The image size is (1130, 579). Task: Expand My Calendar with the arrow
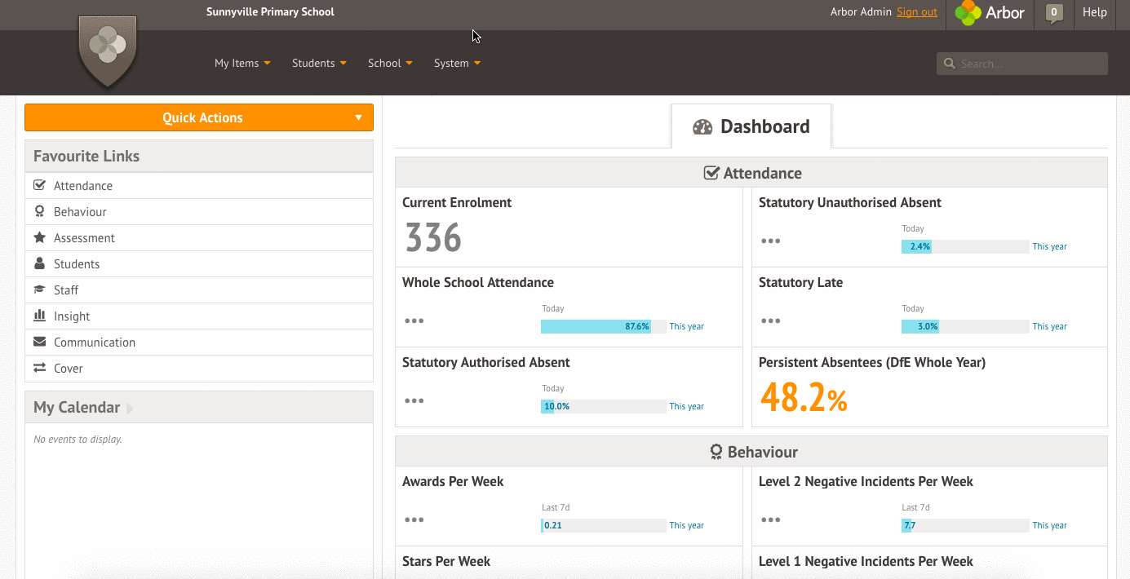[130, 408]
